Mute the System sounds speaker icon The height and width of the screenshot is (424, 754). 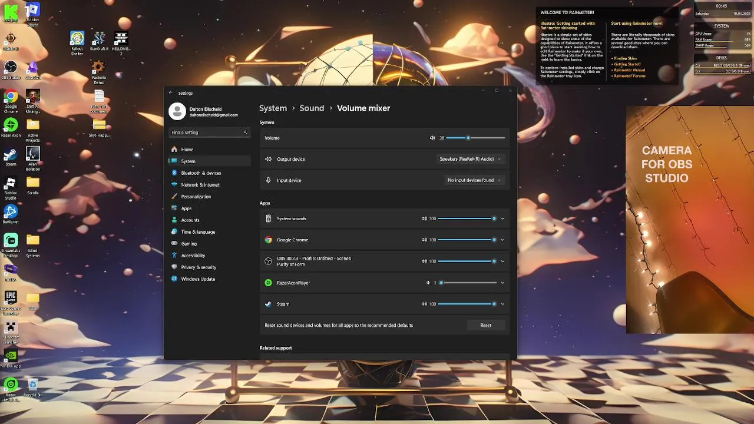coord(424,218)
